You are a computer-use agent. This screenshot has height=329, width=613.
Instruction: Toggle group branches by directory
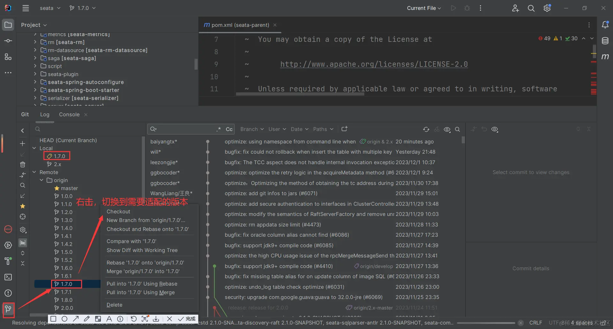(23, 243)
